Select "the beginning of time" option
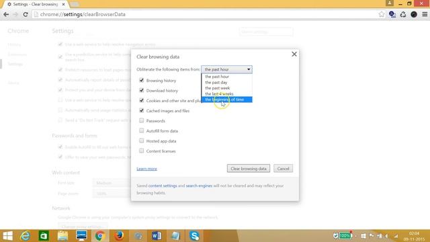 (227, 99)
